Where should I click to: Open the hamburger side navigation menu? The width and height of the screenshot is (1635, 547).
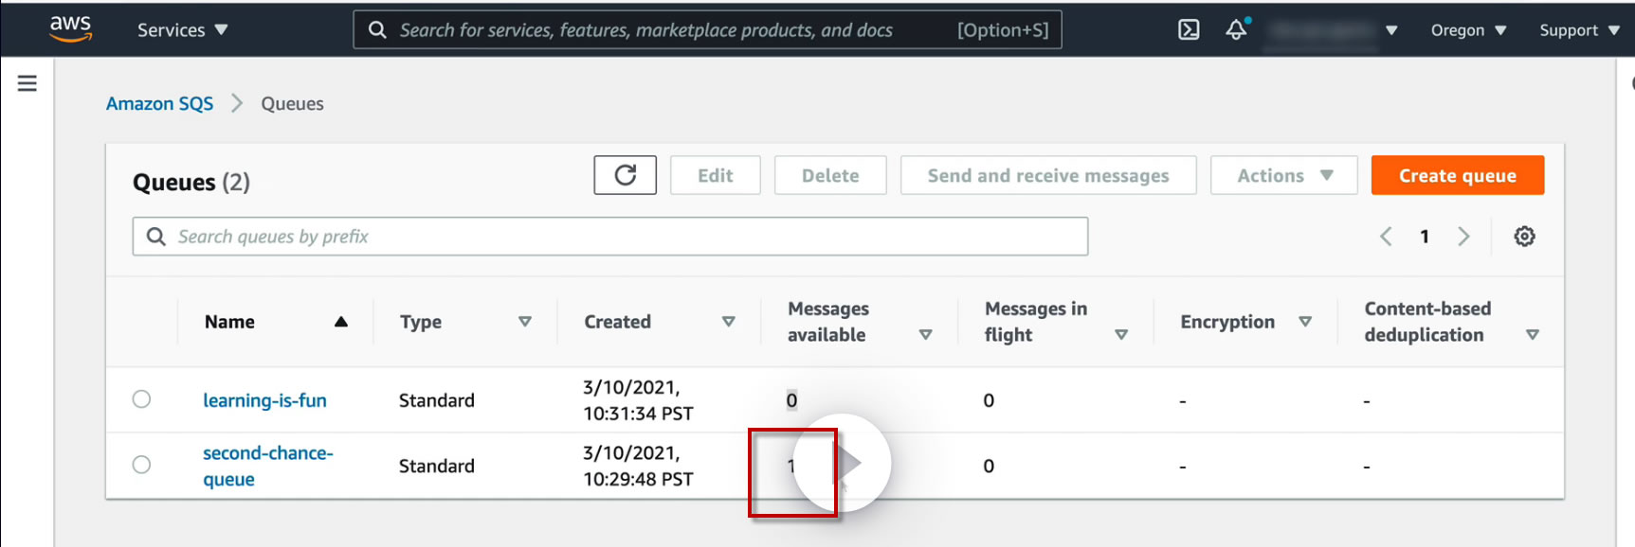(27, 83)
